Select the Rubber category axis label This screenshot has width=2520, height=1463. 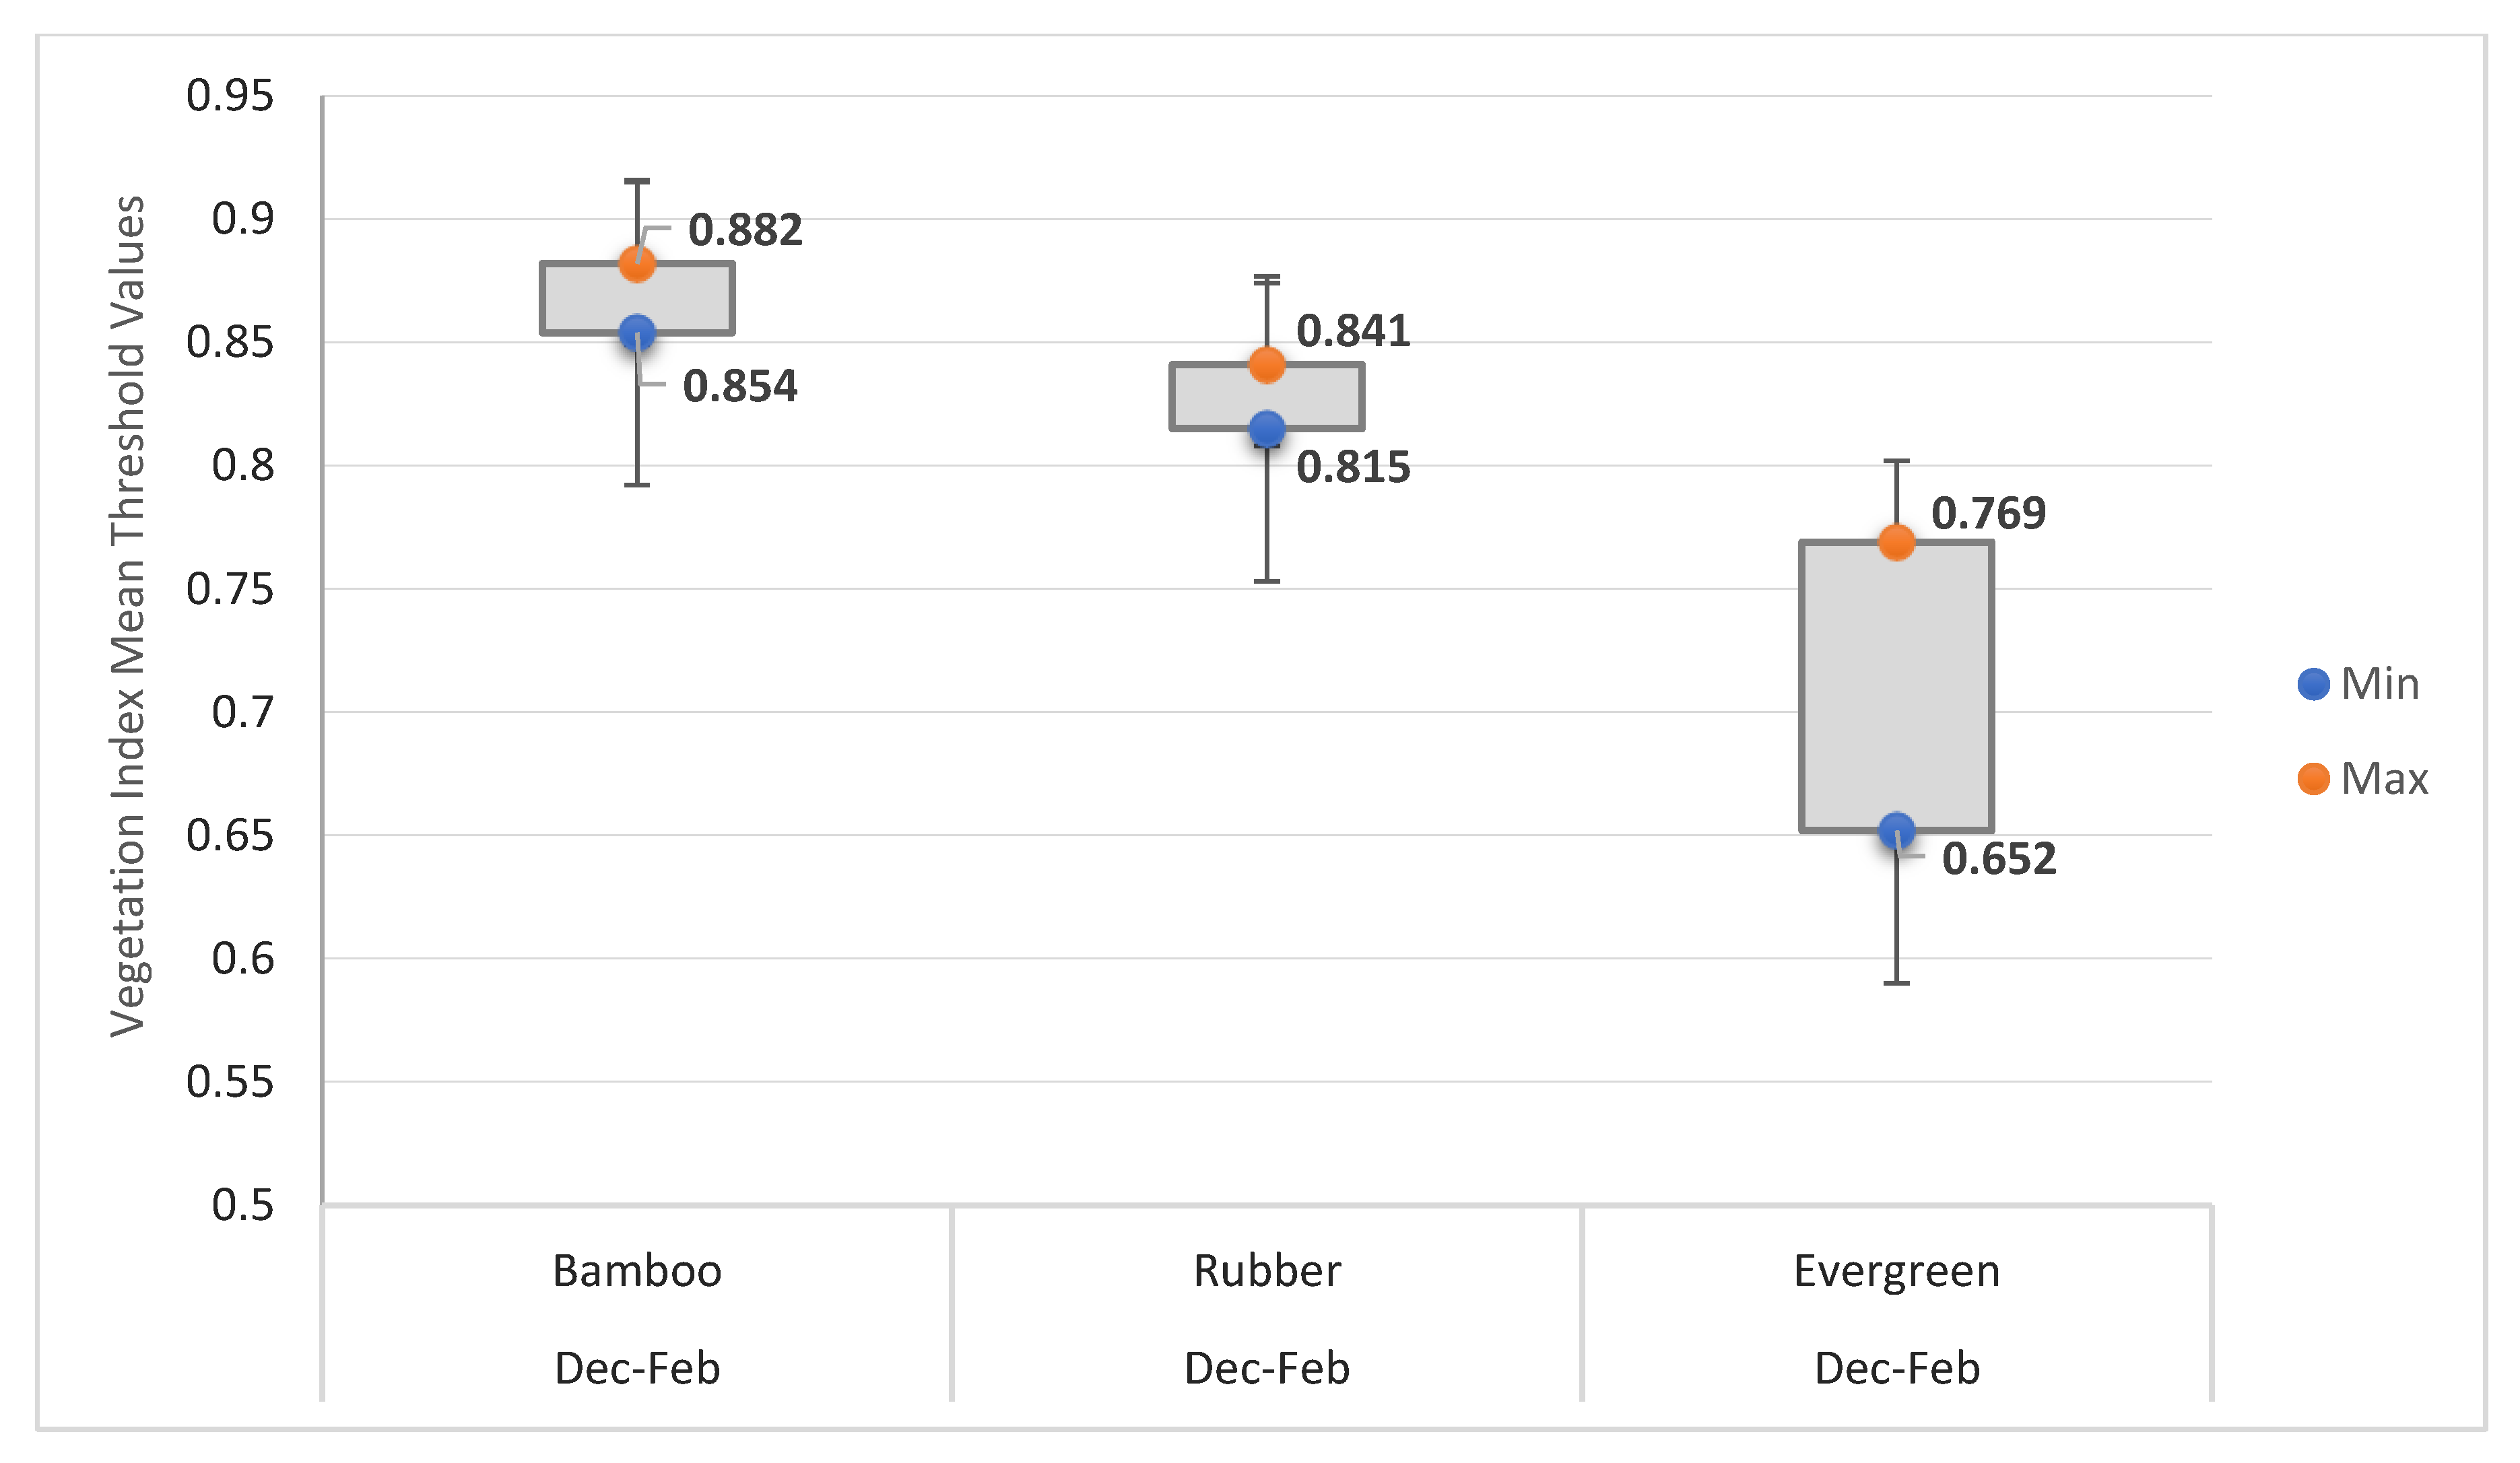pyautogui.click(x=1267, y=1271)
